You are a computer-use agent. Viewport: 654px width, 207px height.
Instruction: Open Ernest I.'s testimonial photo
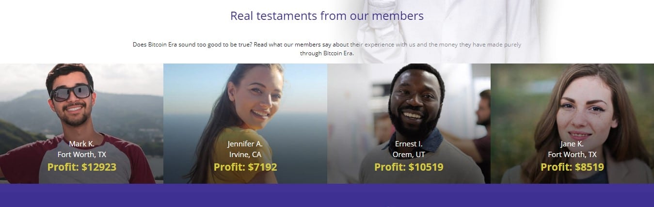tap(409, 124)
